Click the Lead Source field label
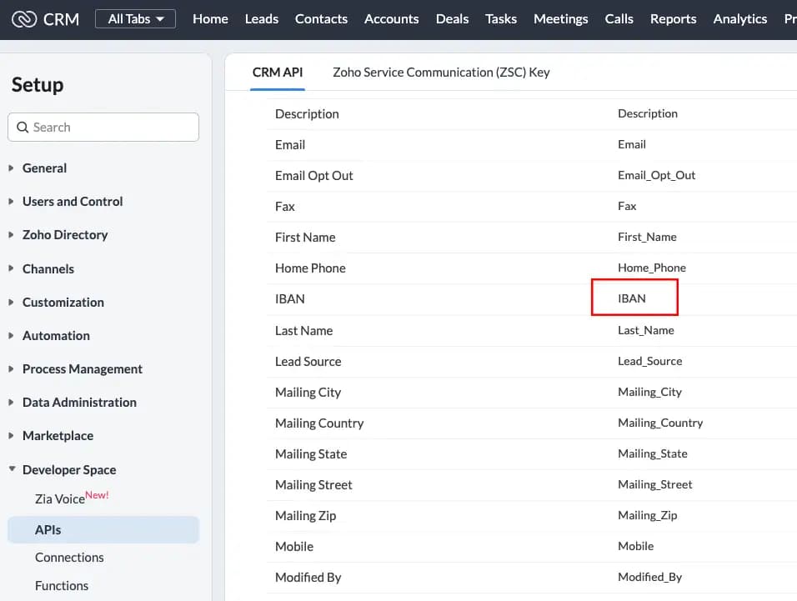Image resolution: width=797 pixels, height=601 pixels. click(308, 361)
